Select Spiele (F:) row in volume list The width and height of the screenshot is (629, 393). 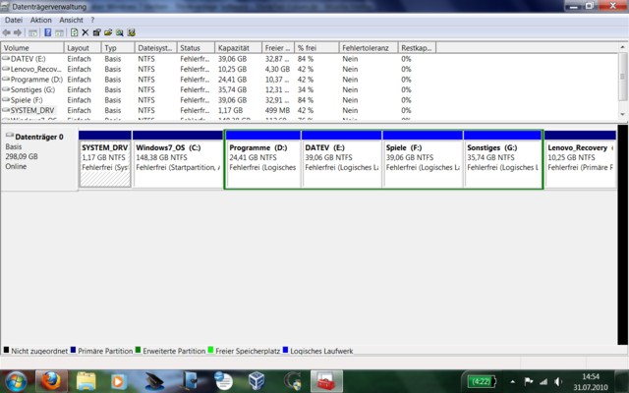[x=309, y=100]
